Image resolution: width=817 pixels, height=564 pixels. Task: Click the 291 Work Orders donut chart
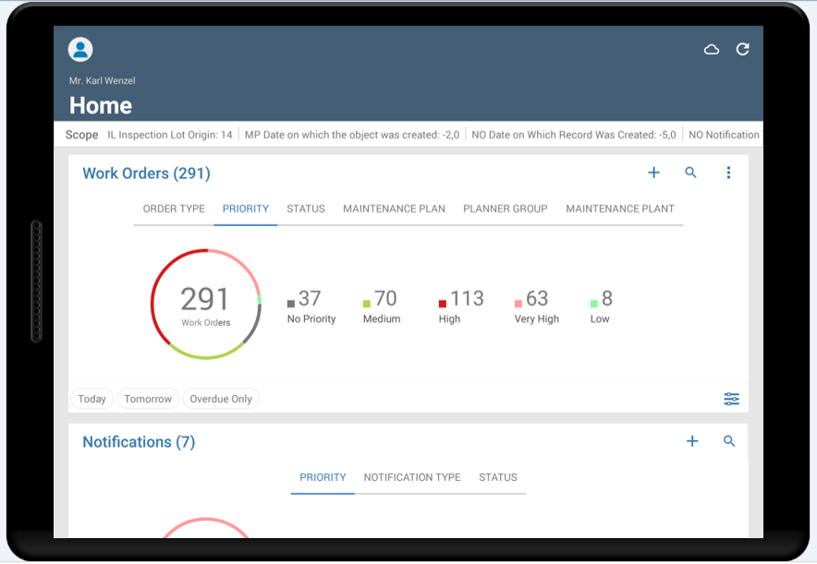(206, 304)
